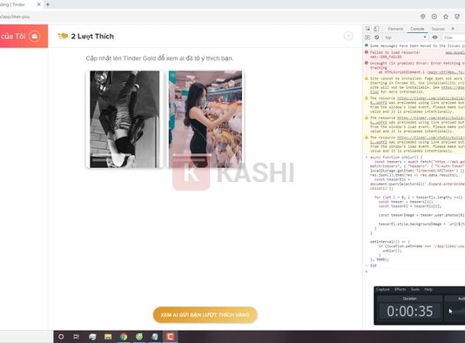
Task: Expand more DevTools tabs chevron
Action: point(453,29)
